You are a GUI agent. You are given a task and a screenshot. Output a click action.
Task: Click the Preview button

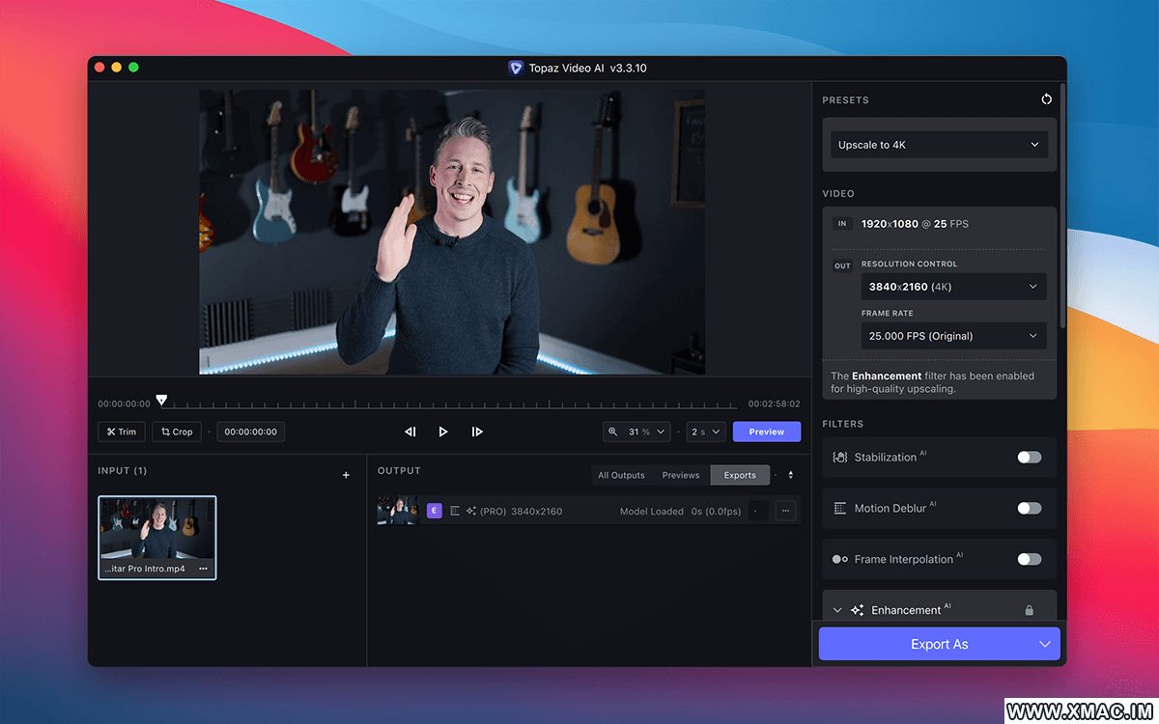[x=767, y=432]
